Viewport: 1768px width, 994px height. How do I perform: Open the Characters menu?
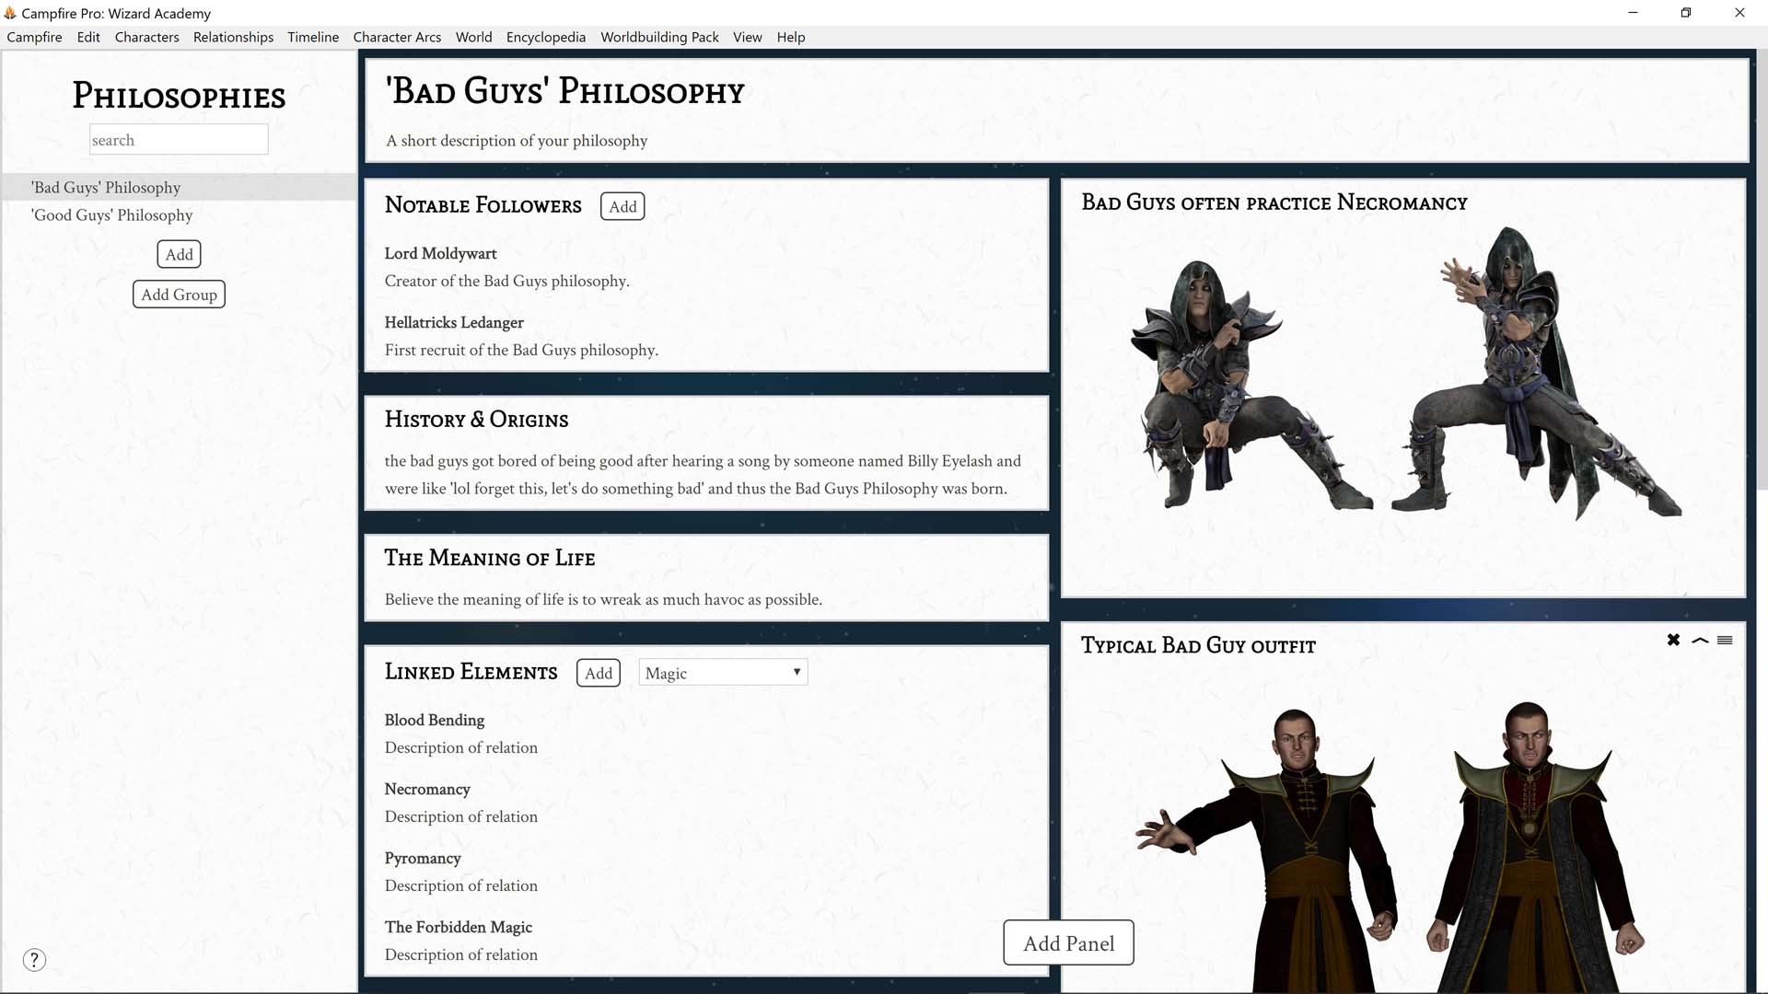(146, 37)
